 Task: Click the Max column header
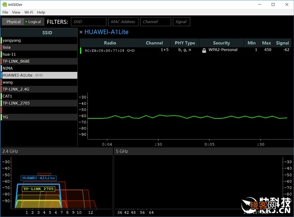pyautogui.click(x=266, y=43)
